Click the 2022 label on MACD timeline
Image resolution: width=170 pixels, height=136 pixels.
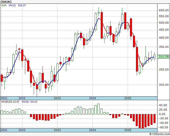pos(22,130)
